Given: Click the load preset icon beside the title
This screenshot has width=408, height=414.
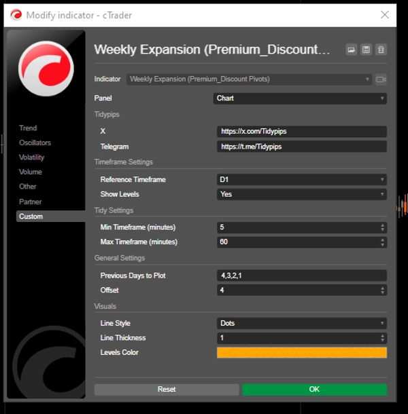Looking at the screenshot, I should click(352, 50).
